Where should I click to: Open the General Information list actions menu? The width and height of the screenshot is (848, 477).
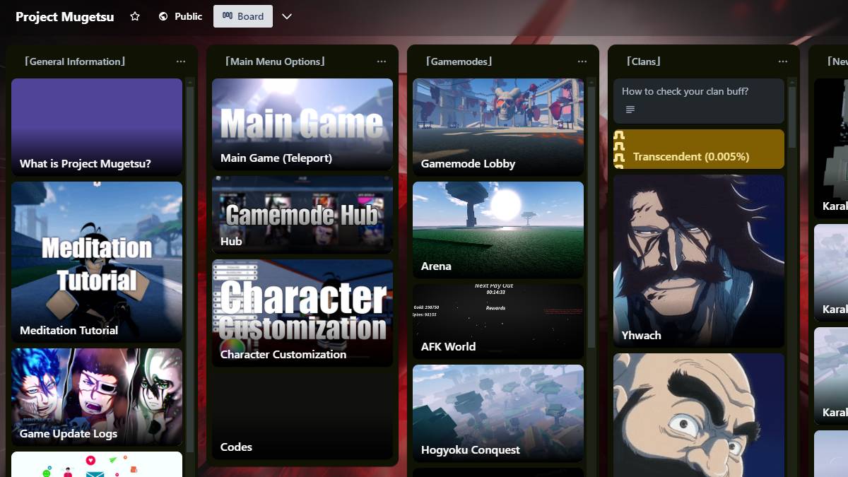click(x=181, y=61)
